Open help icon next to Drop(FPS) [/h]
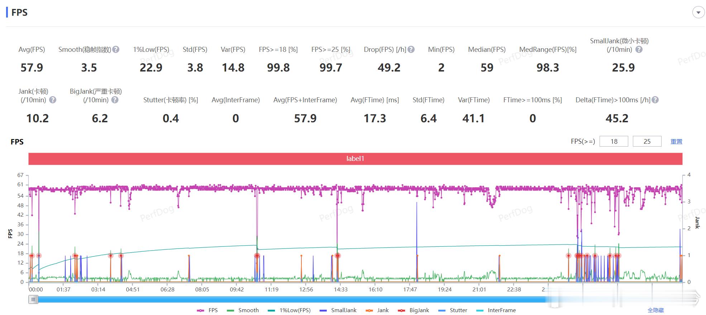 click(411, 50)
